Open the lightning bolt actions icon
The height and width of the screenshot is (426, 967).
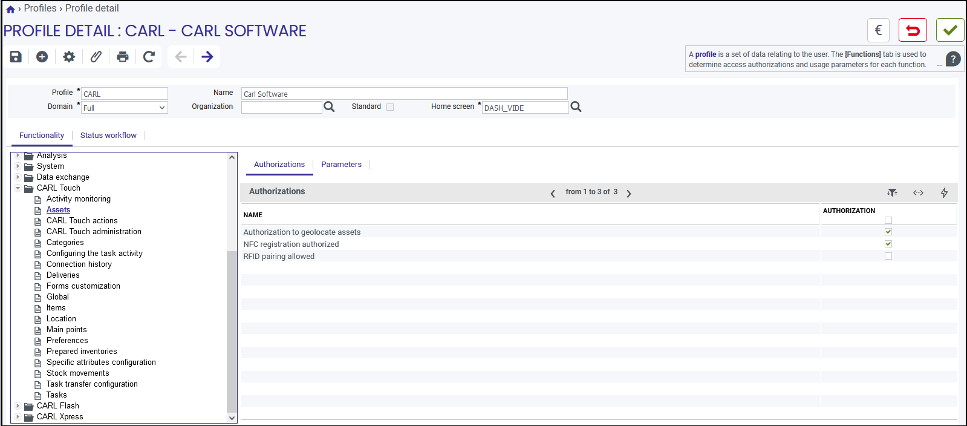tap(944, 192)
